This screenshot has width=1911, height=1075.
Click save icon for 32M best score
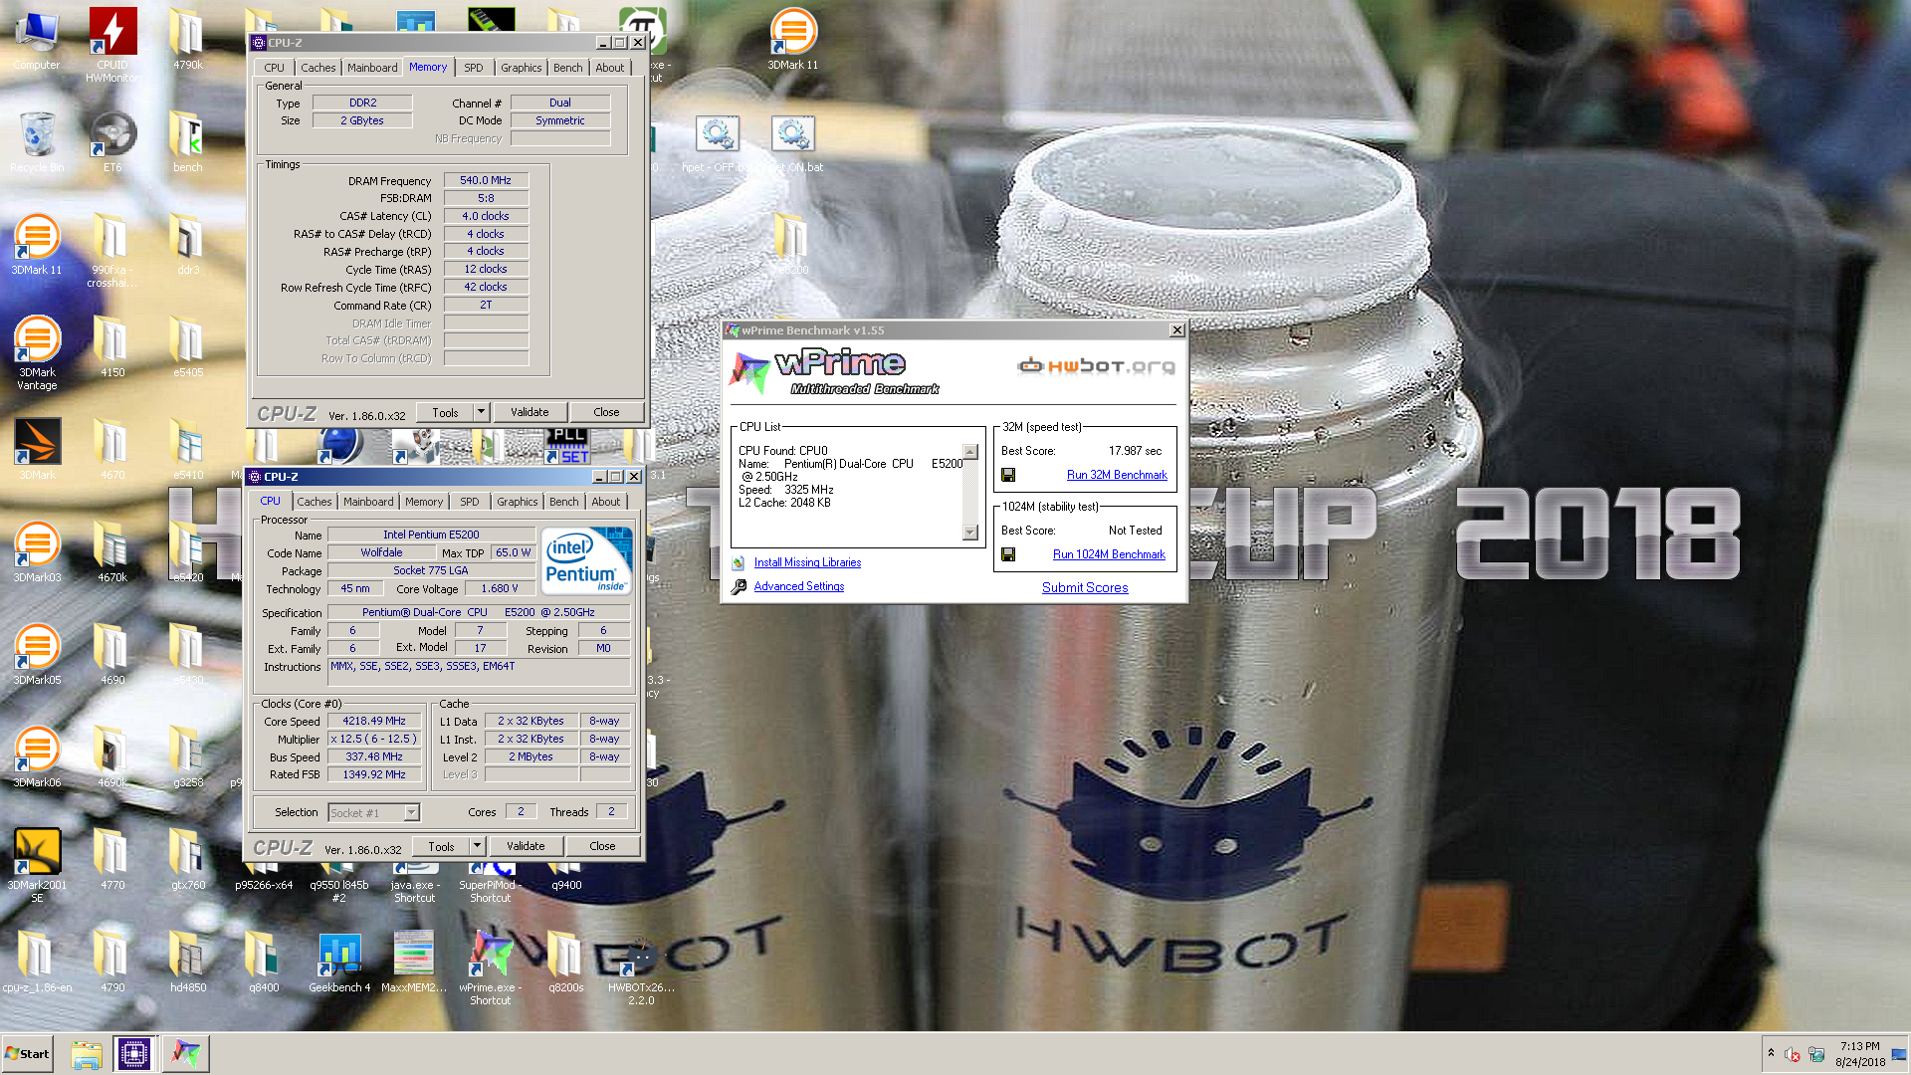(x=1008, y=475)
